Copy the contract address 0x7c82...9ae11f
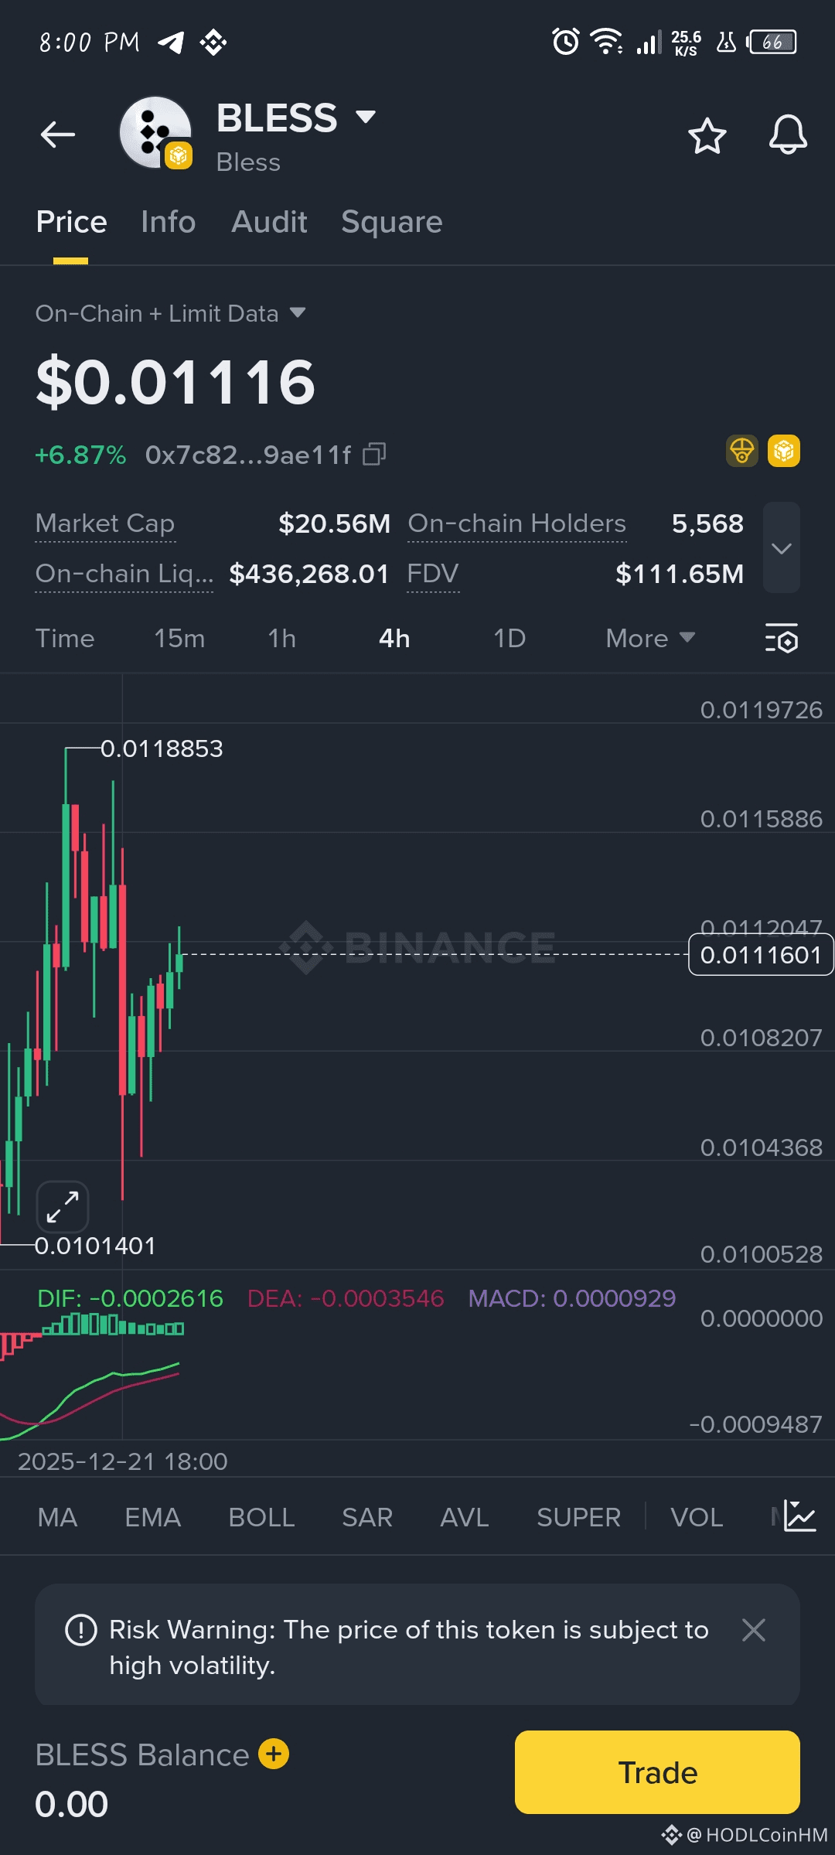835x1855 pixels. click(x=374, y=454)
